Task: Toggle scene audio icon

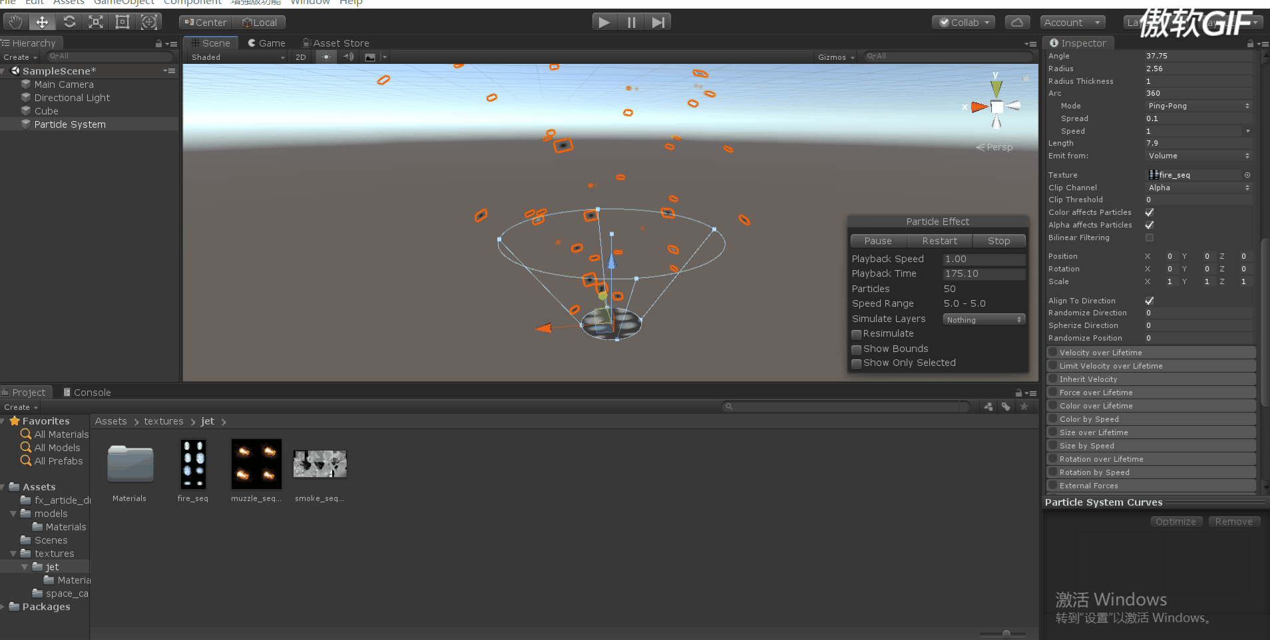Action: 348,57
